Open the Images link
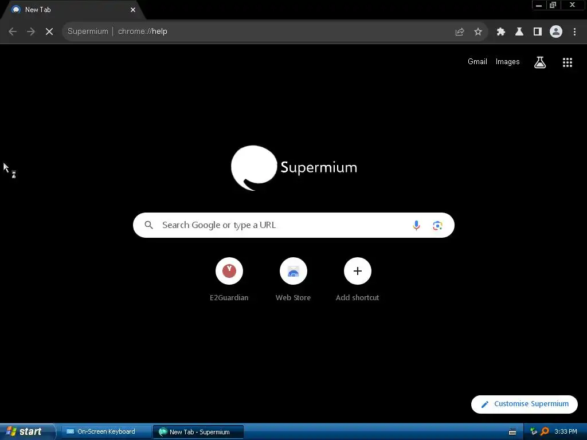The height and width of the screenshot is (440, 587). click(507, 62)
